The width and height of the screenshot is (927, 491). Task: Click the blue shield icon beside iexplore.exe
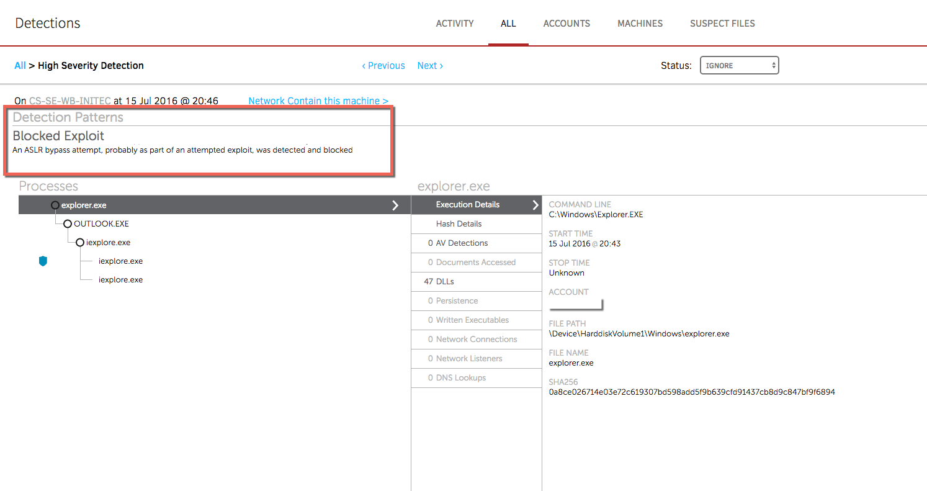[x=43, y=262]
